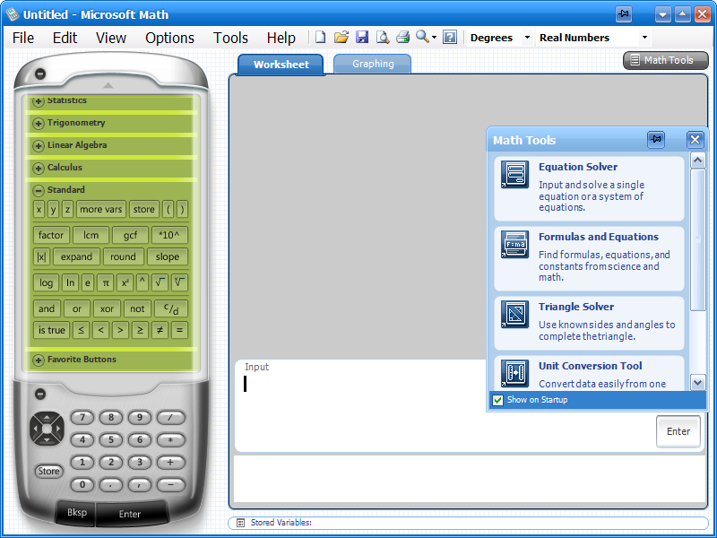Screen dimensions: 717x538
Task: Collapse the upper calculator pad
Action: (40, 74)
